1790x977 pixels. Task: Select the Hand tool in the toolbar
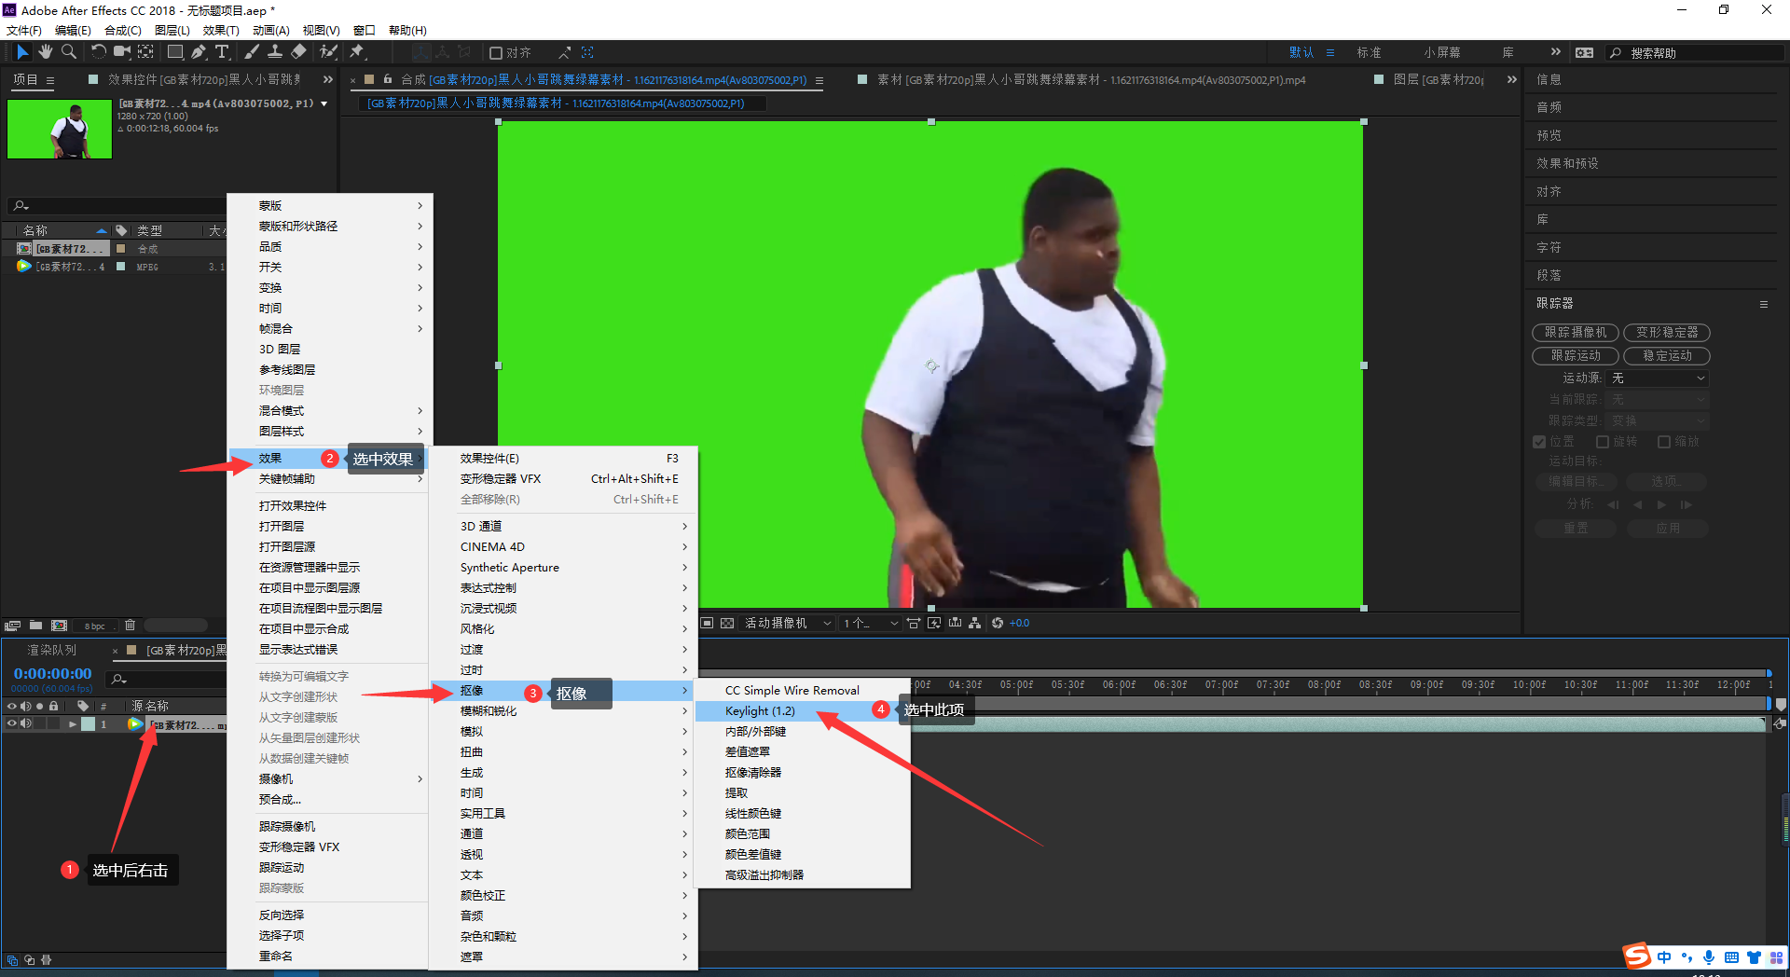point(45,52)
